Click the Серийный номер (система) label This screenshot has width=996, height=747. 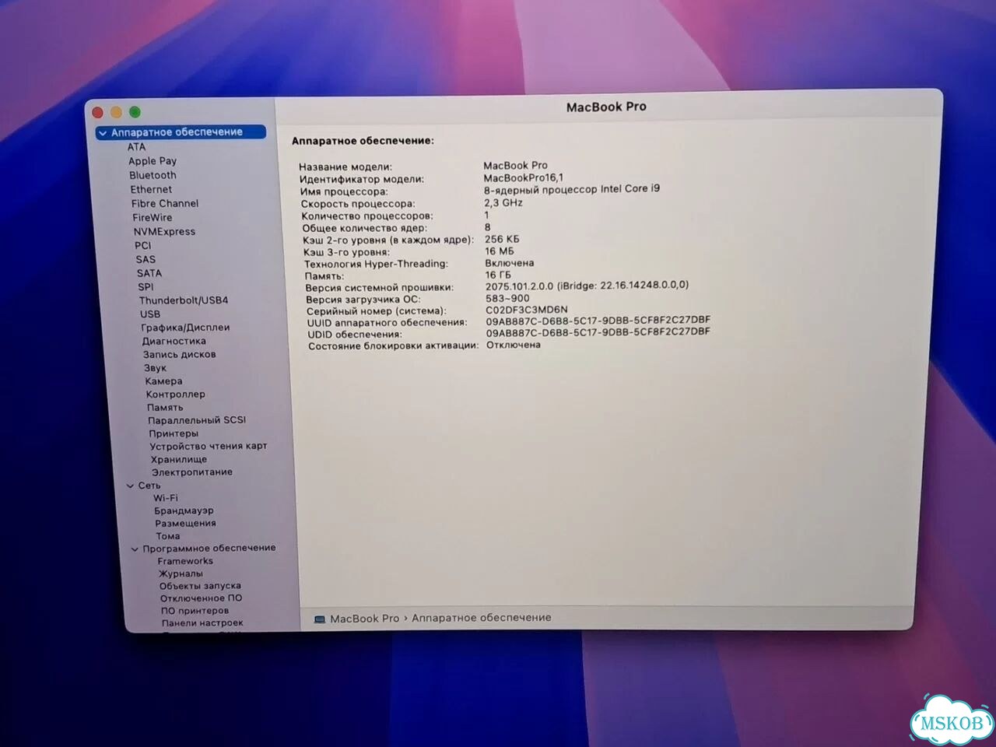click(x=377, y=311)
